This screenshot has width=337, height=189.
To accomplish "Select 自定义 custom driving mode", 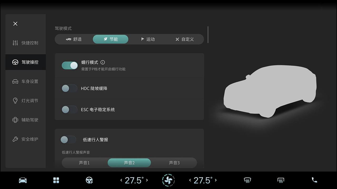I will coord(185,39).
